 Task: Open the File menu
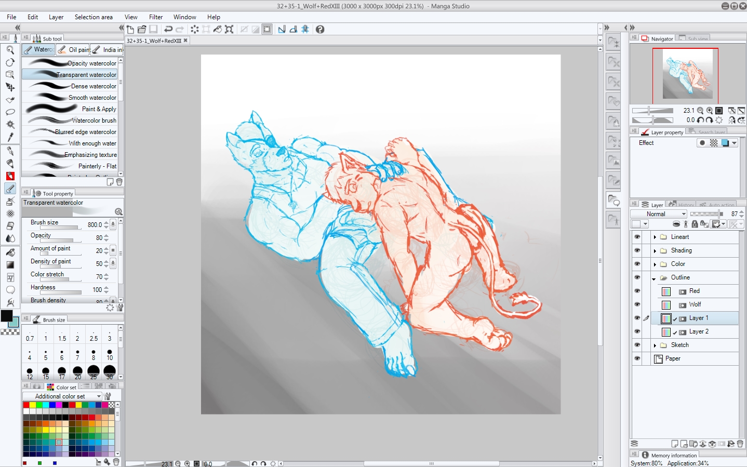tap(11, 17)
